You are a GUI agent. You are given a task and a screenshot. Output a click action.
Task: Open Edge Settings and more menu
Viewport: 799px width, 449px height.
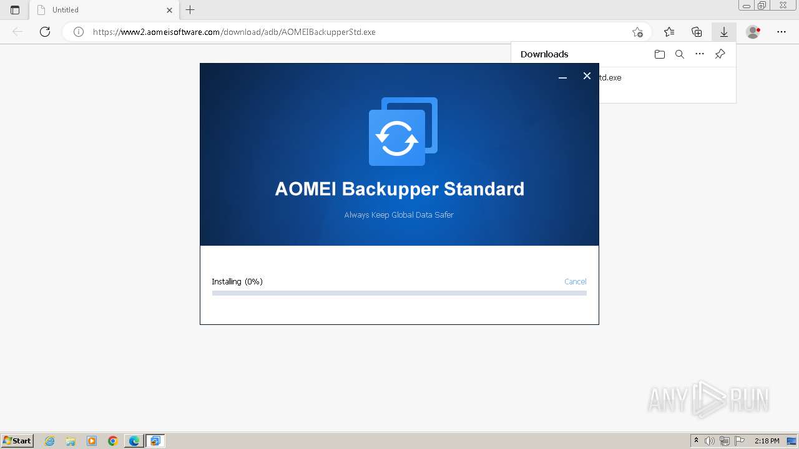tap(782, 32)
